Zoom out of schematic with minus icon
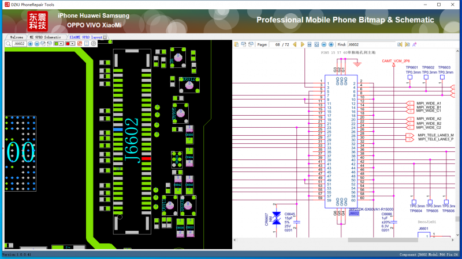Screen dimensions: 462x259 click(324, 44)
